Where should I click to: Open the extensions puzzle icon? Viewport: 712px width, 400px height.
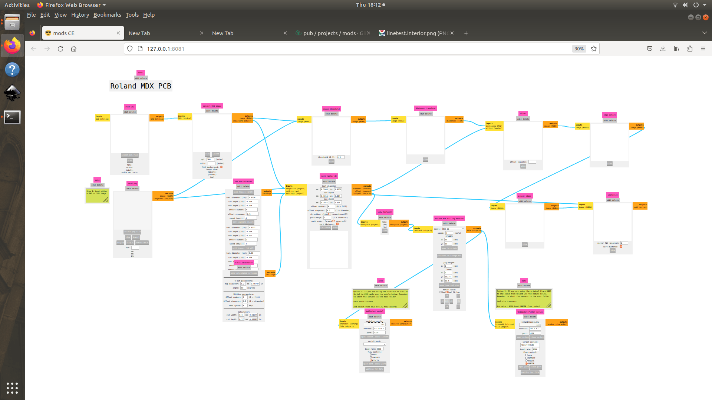[x=690, y=49]
